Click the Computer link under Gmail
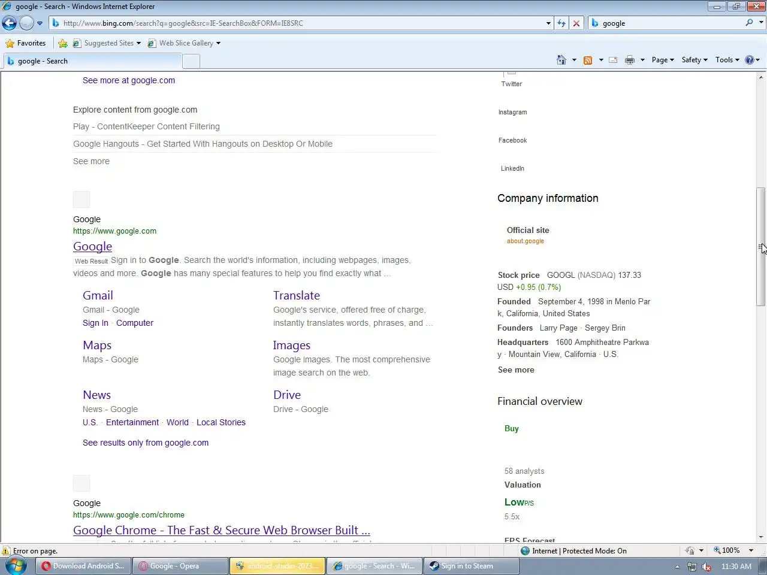Screen dimensions: 767x575 (x=135, y=323)
